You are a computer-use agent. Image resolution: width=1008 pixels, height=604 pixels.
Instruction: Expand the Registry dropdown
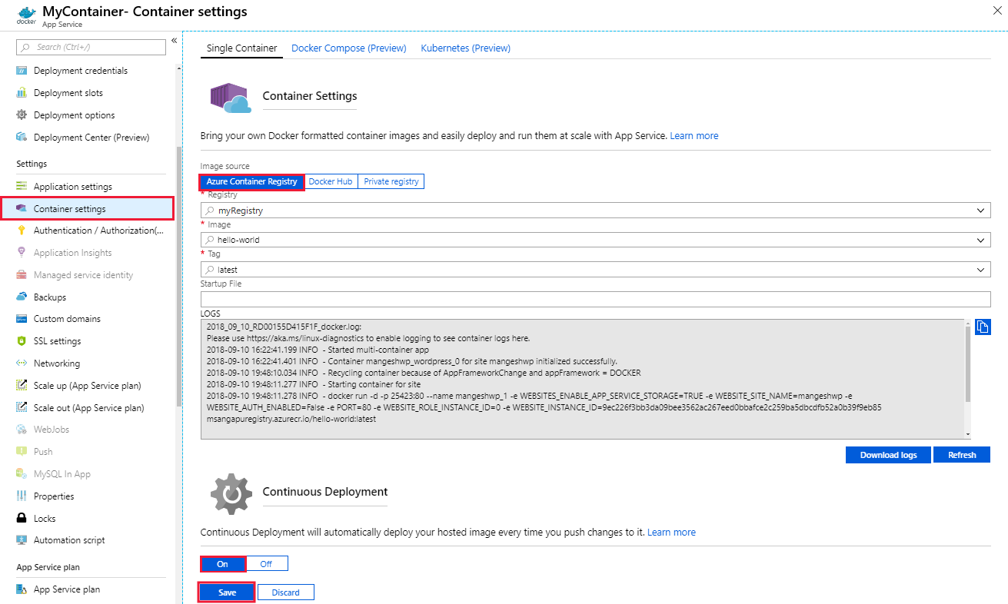click(981, 211)
